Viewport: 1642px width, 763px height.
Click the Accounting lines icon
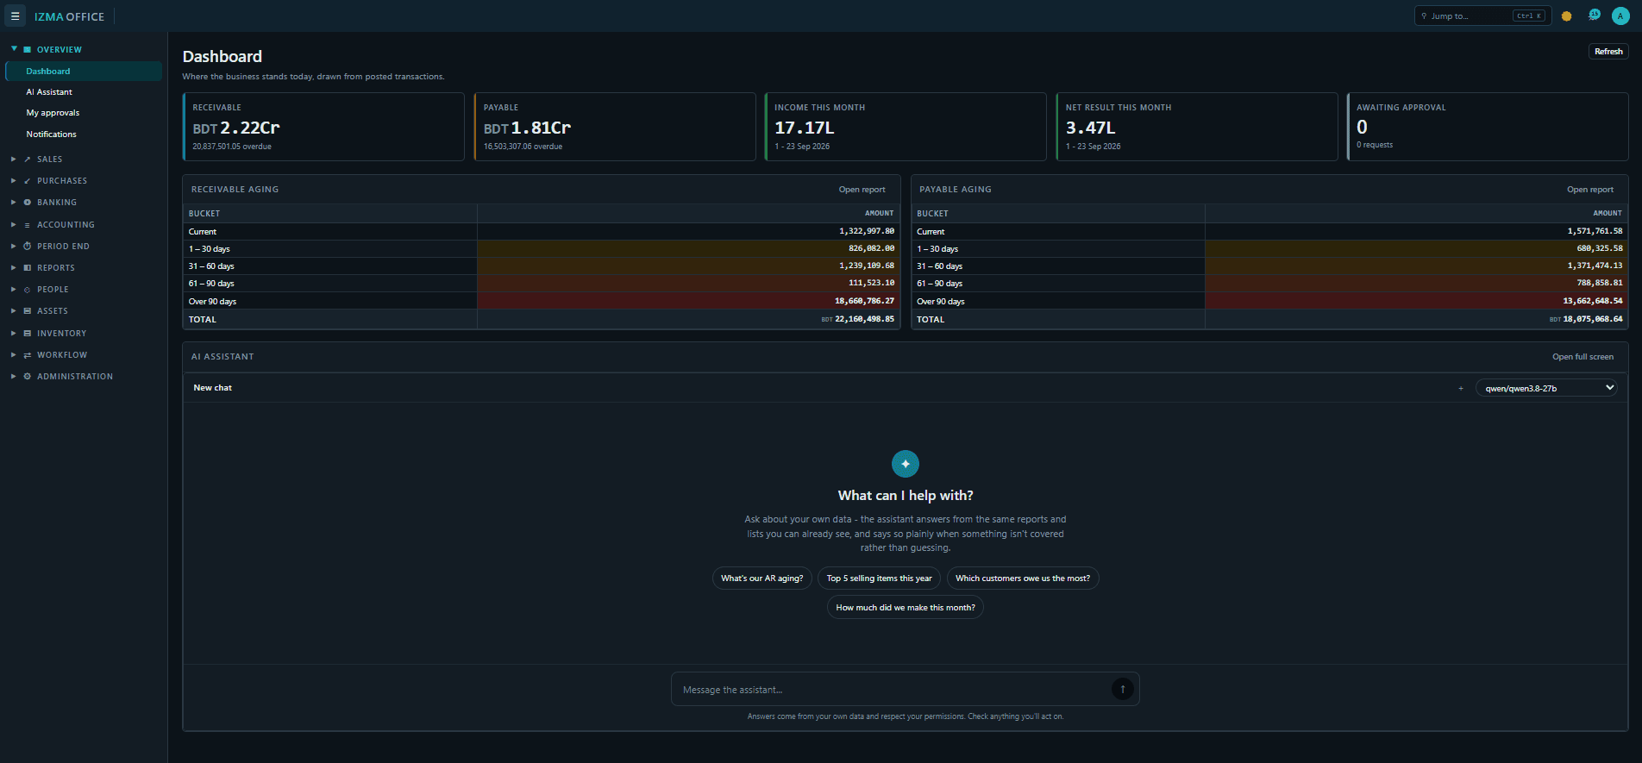[28, 225]
